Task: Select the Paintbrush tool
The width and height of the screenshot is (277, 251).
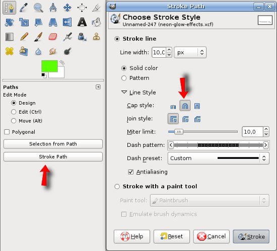Action: 38,37
